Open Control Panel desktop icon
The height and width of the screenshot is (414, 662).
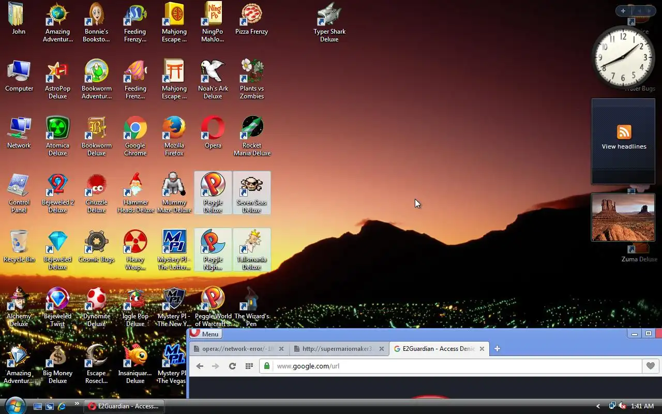pyautogui.click(x=19, y=193)
